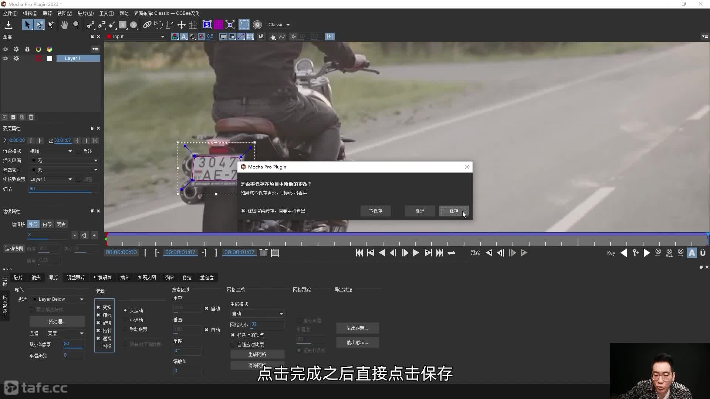Click the 最小%像素 value field

pos(73,344)
